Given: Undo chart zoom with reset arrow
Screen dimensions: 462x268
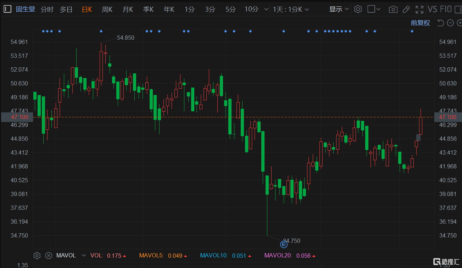Looking at the screenshot, I should click(x=440, y=23).
